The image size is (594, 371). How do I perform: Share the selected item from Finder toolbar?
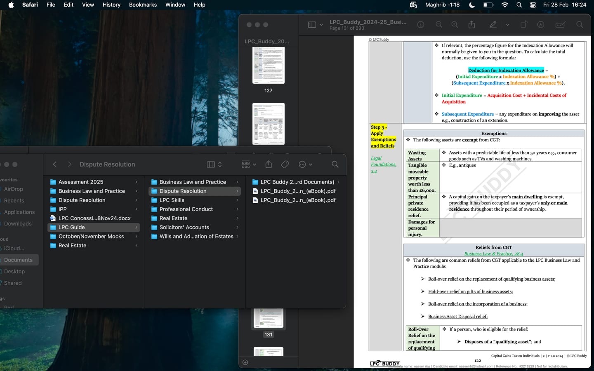point(269,164)
